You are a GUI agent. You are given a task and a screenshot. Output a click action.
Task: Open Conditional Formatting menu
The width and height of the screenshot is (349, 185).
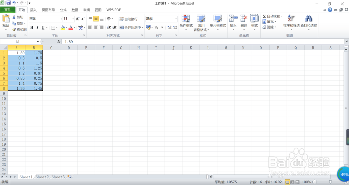[186, 23]
